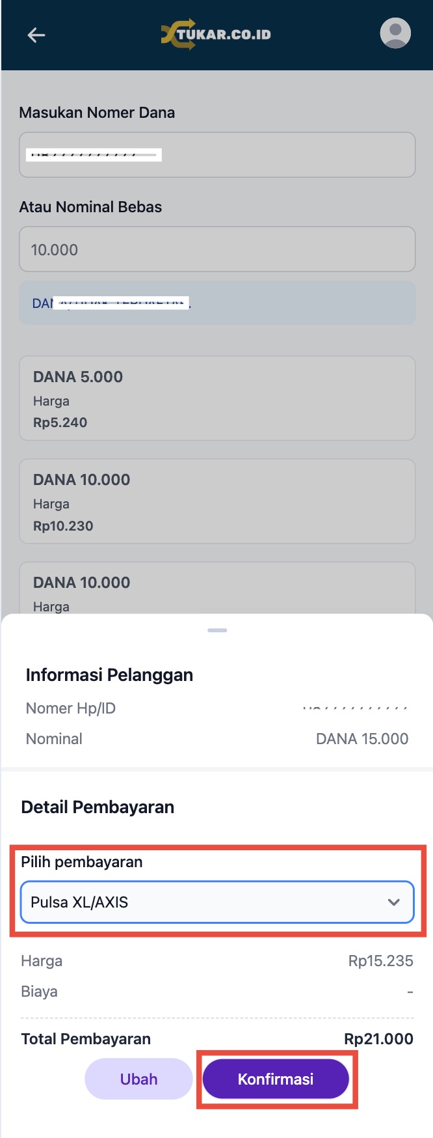Click the bottom sheet drag handle
This screenshot has width=433, height=1138.
217,630
